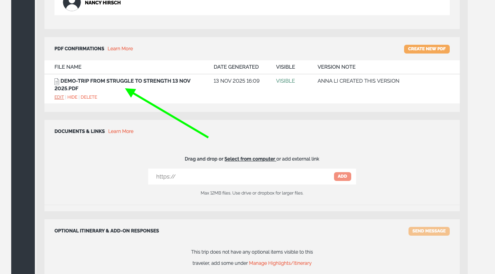
Task: Open Learn More beside PDF Confirmations
Action: point(120,49)
